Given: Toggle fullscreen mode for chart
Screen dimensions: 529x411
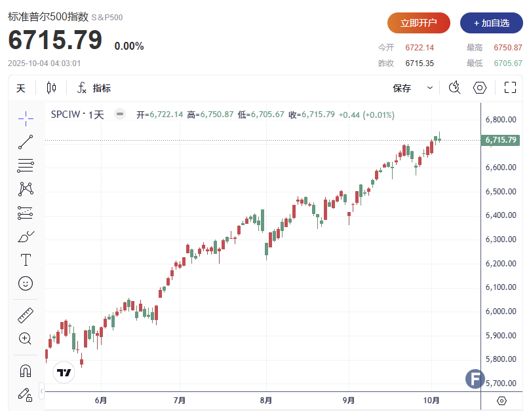Looking at the screenshot, I should [511, 88].
